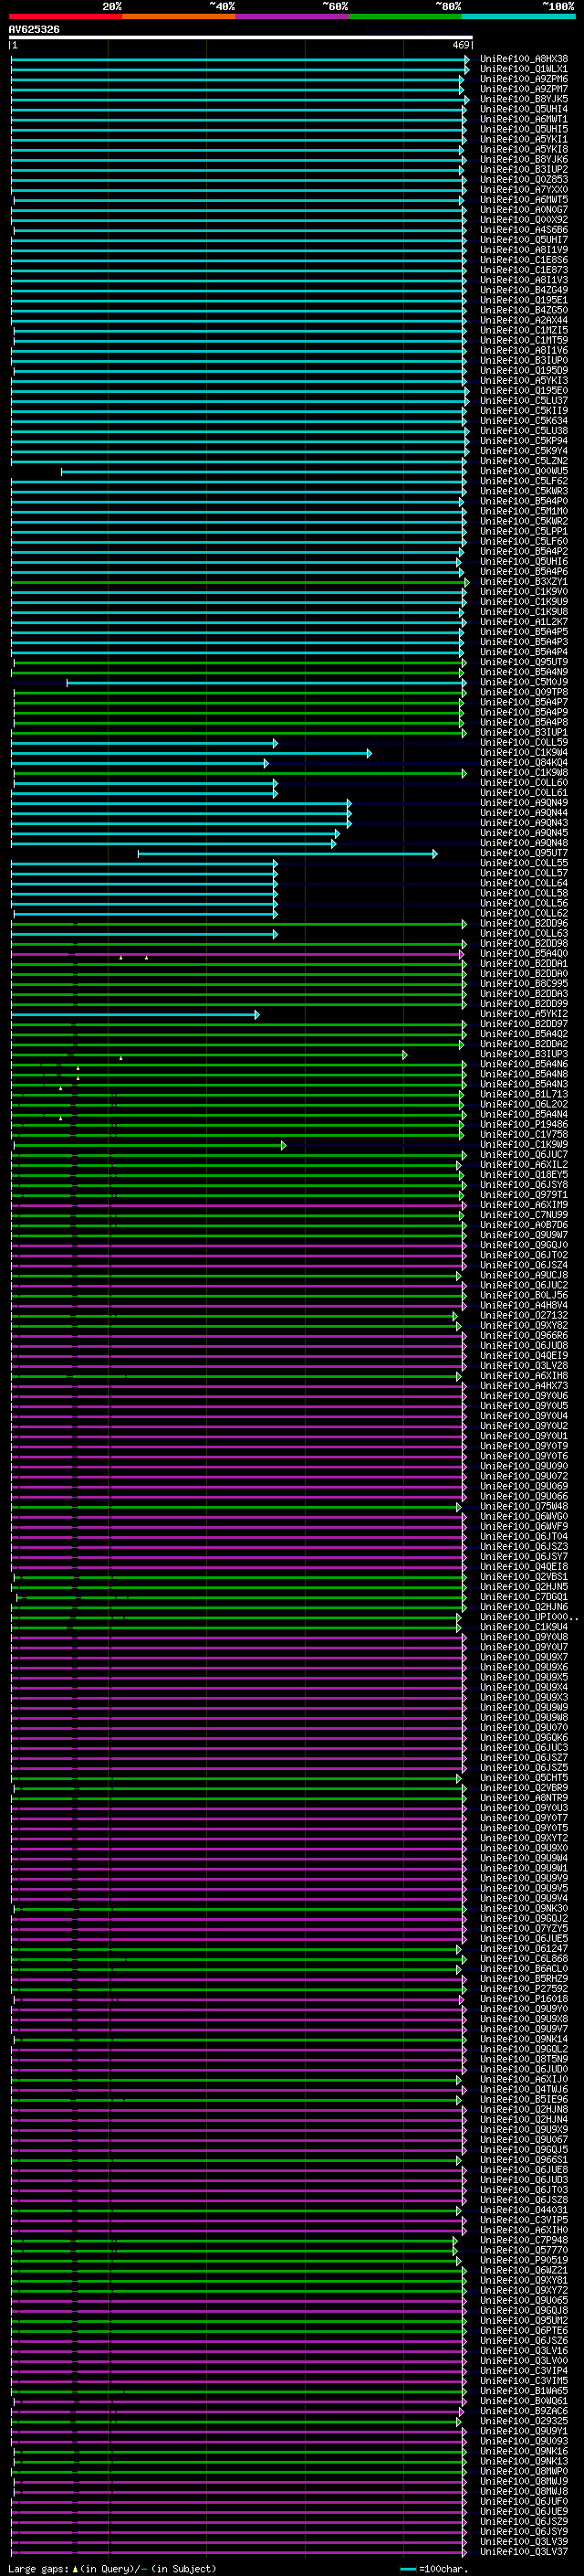Select the query name AV625326

pos(34,29)
